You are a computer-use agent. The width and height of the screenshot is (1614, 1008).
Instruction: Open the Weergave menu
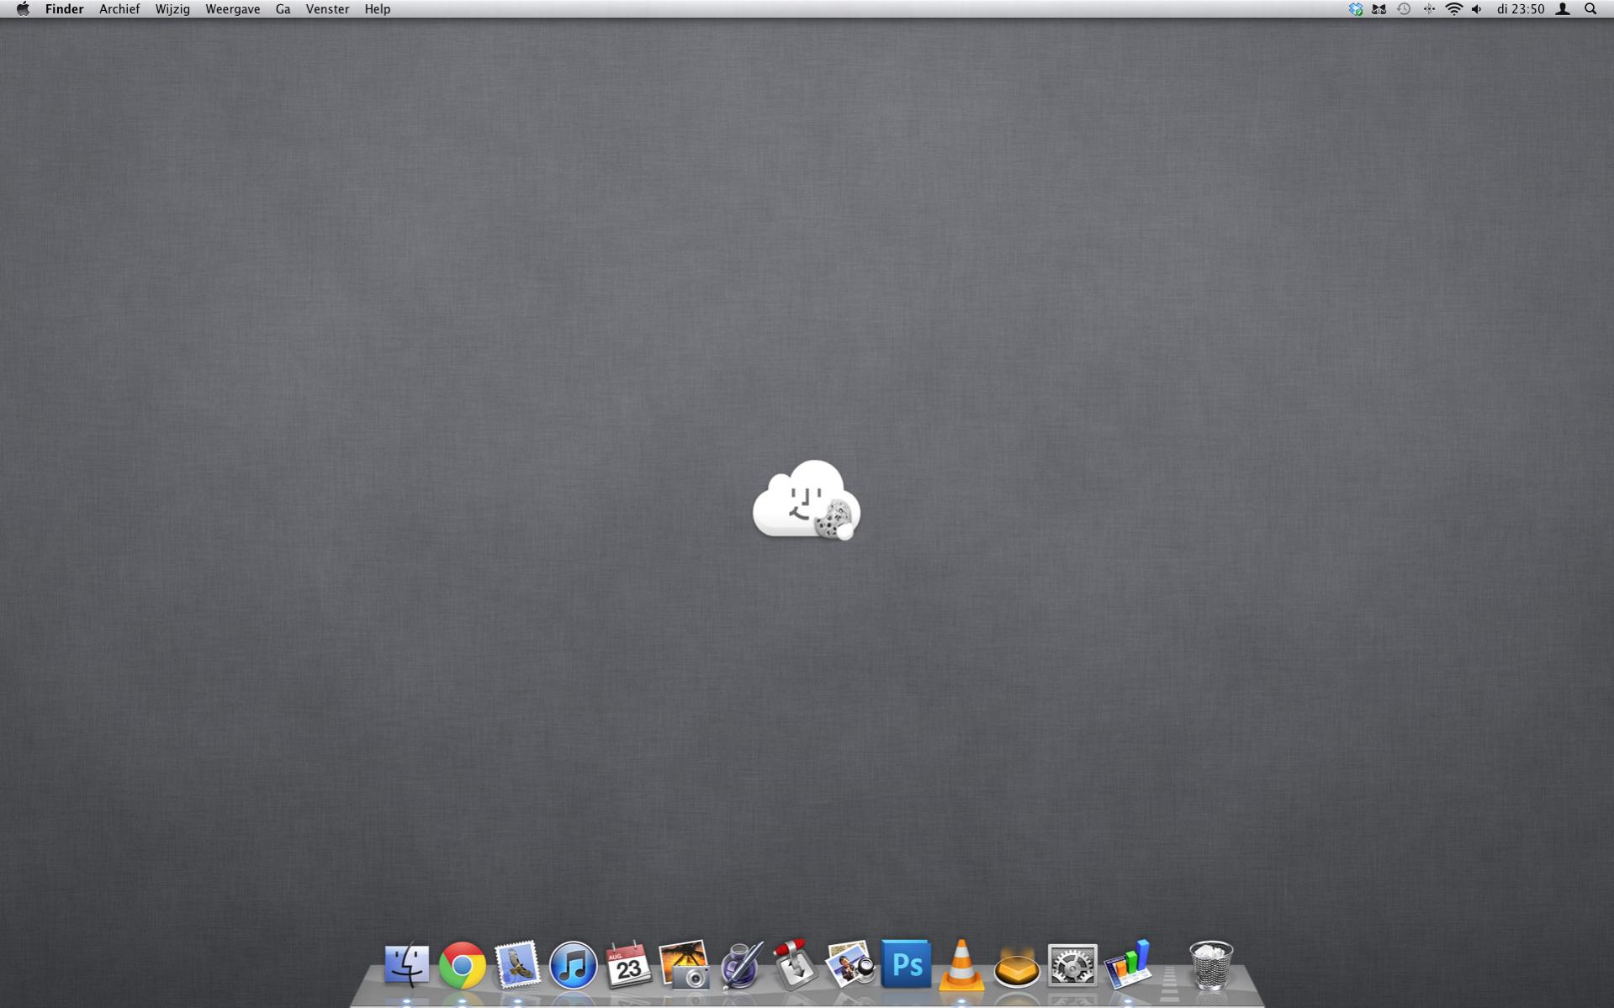click(232, 9)
